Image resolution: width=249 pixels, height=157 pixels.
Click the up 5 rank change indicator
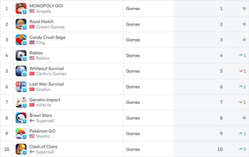(x=243, y=149)
